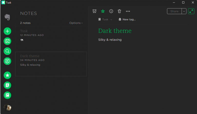Open the three-dot More actions menu

(x=128, y=11)
